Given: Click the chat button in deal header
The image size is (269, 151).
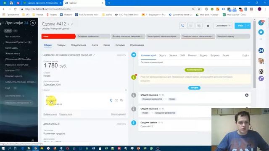Looking at the screenshot, I should coord(199,26).
